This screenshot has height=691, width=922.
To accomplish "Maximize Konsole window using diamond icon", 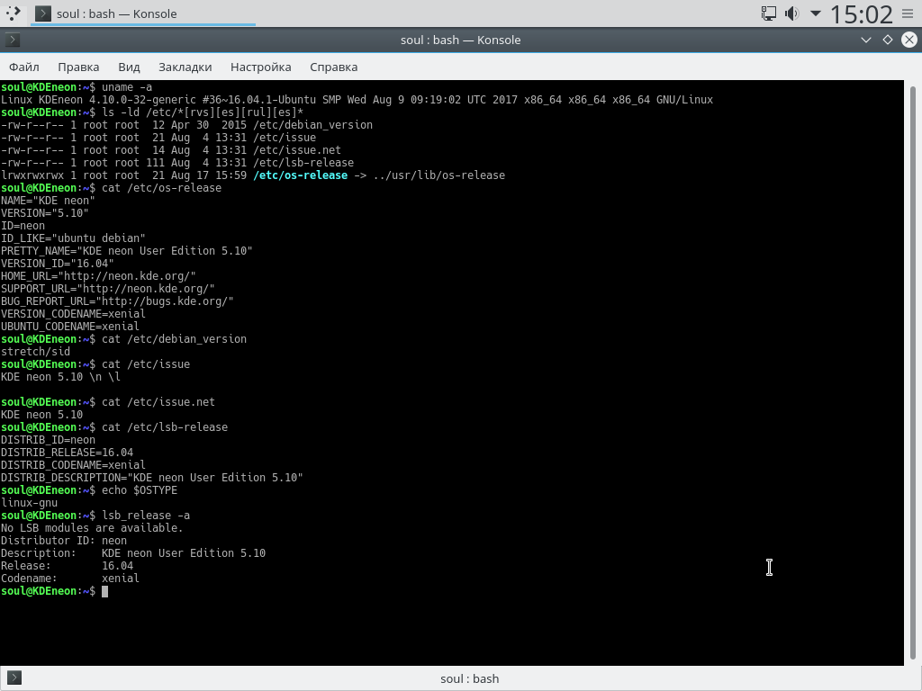I will (x=888, y=40).
